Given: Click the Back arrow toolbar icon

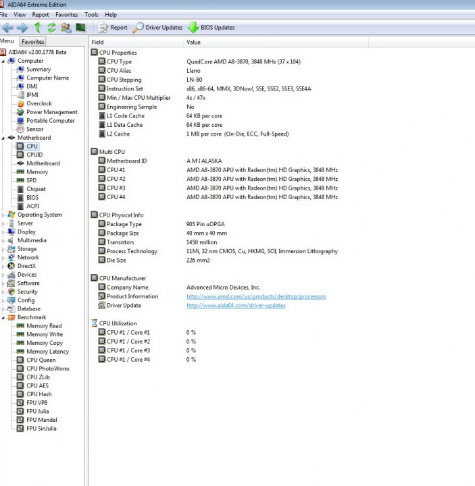Looking at the screenshot, I should [7, 28].
